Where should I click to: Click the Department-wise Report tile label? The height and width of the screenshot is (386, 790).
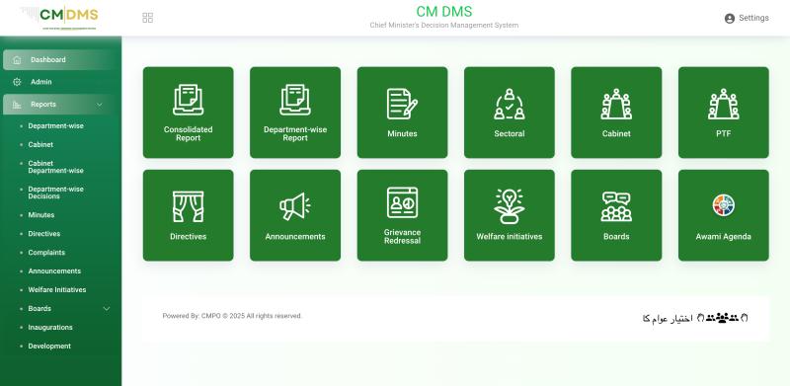click(295, 133)
